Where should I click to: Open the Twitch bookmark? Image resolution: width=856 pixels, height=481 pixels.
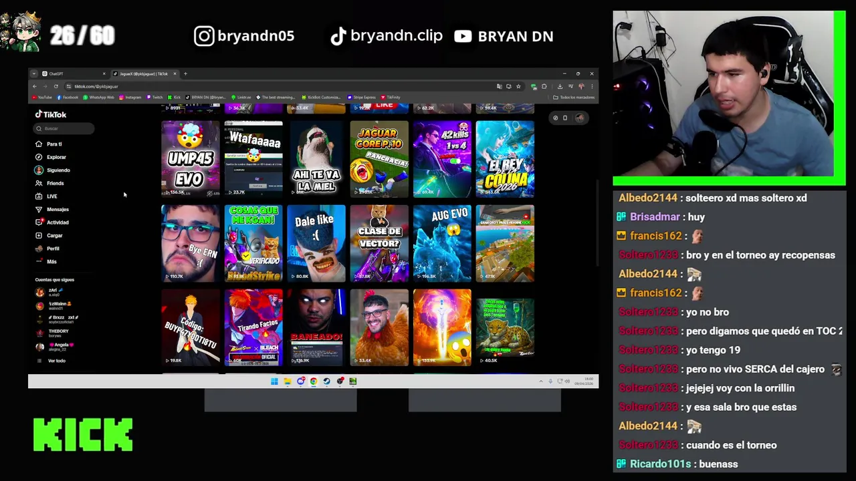154,98
